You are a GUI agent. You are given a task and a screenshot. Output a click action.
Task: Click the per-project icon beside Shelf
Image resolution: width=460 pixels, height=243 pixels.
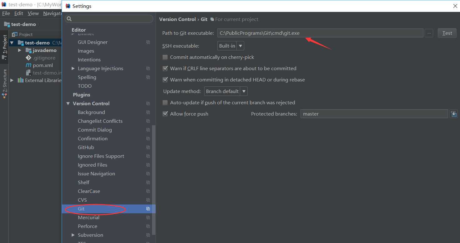tap(148, 183)
